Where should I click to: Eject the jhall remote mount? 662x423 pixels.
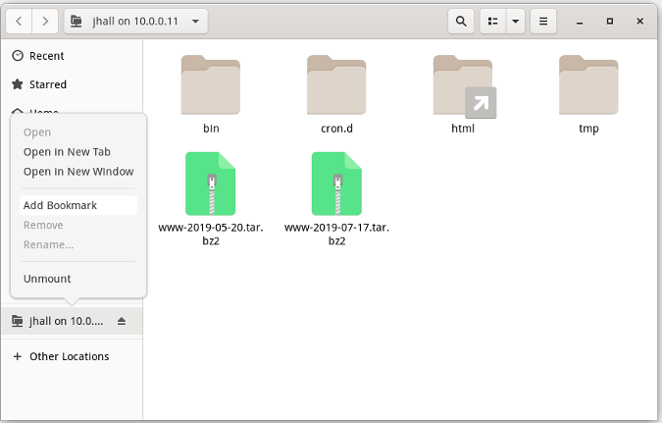(122, 321)
